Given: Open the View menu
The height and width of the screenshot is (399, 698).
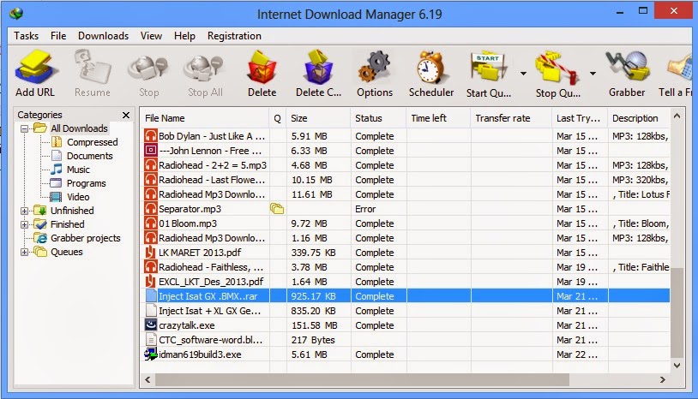Looking at the screenshot, I should point(152,36).
